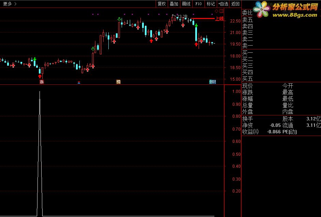Click the 内盘 label

coord(288,112)
